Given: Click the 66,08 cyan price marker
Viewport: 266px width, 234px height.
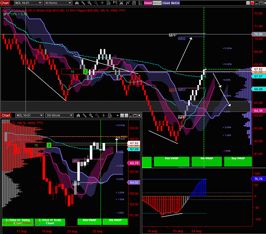Looking at the screenshot, I should 258,89.
